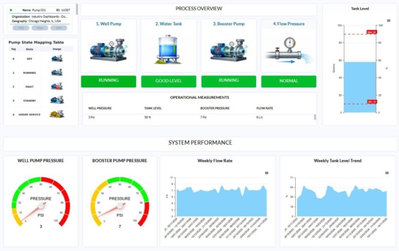This screenshot has width=399, height=251.
Task: Click the Booster Pump image
Action: coord(229,50)
